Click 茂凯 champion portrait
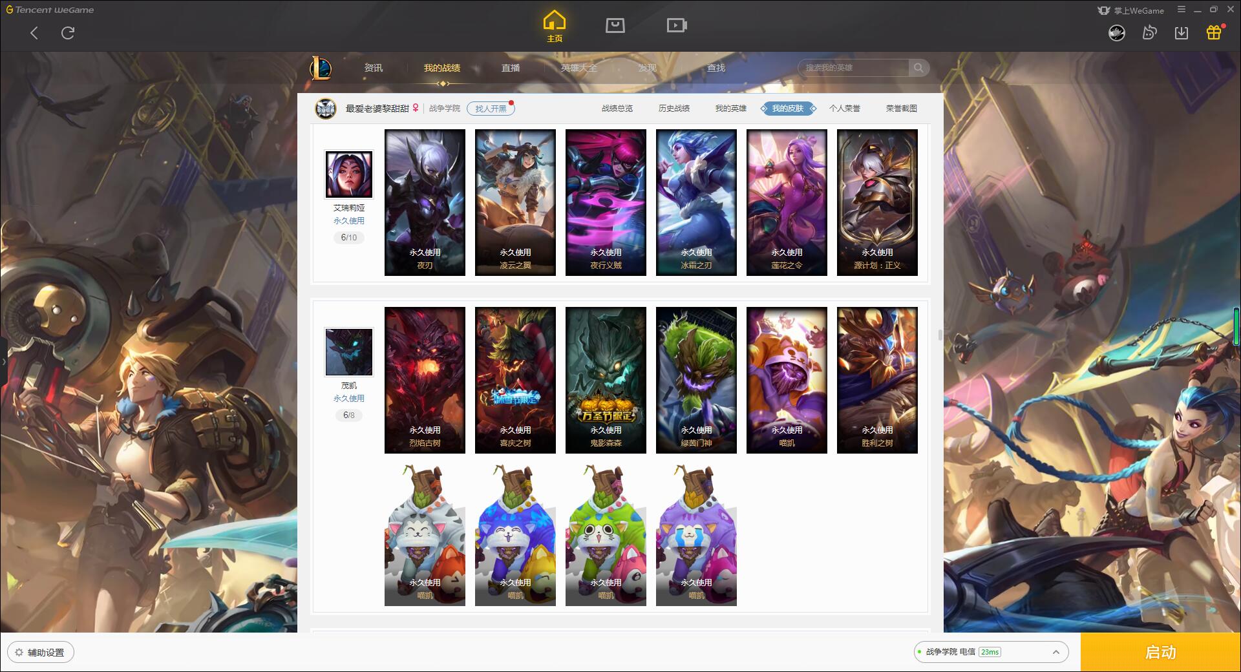This screenshot has height=672, width=1241. pos(349,352)
